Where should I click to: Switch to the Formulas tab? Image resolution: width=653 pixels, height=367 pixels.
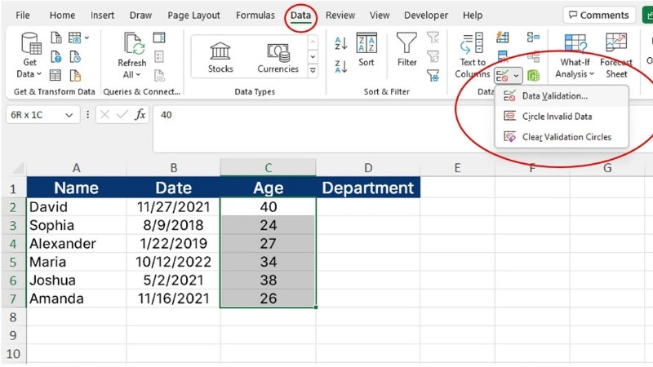tap(255, 15)
